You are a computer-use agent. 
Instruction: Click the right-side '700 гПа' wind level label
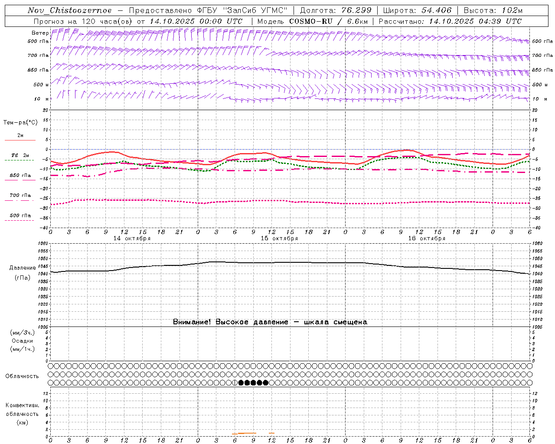(542, 55)
